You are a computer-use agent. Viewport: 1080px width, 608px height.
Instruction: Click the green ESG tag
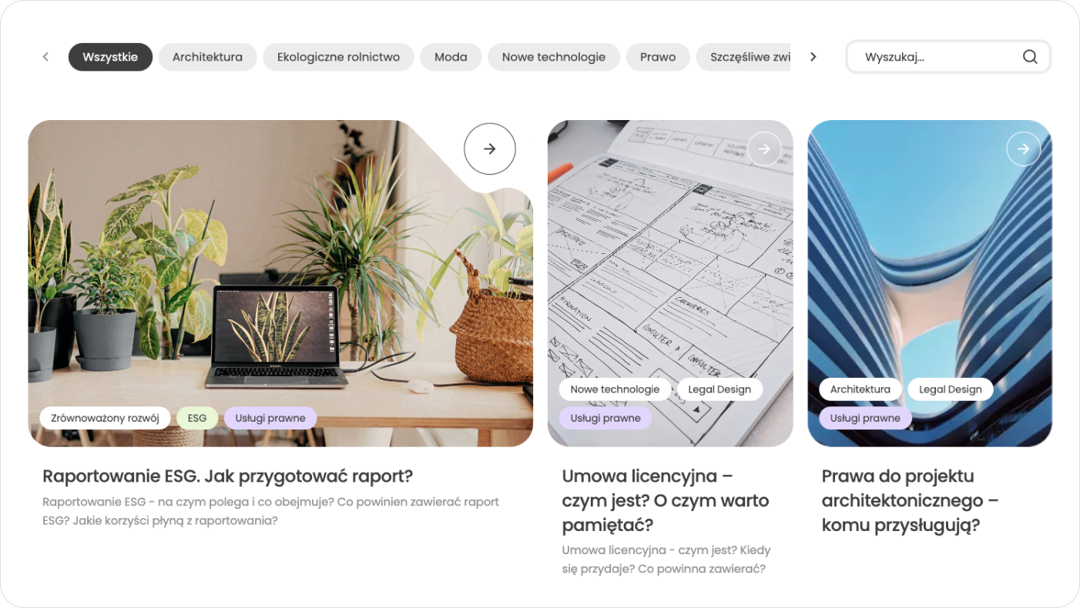click(x=197, y=418)
